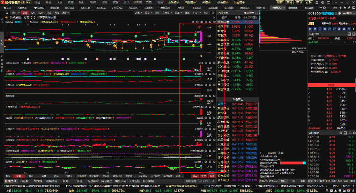Click the 理财 button
The width and height of the screenshot is (356, 193).
tap(280, 2)
